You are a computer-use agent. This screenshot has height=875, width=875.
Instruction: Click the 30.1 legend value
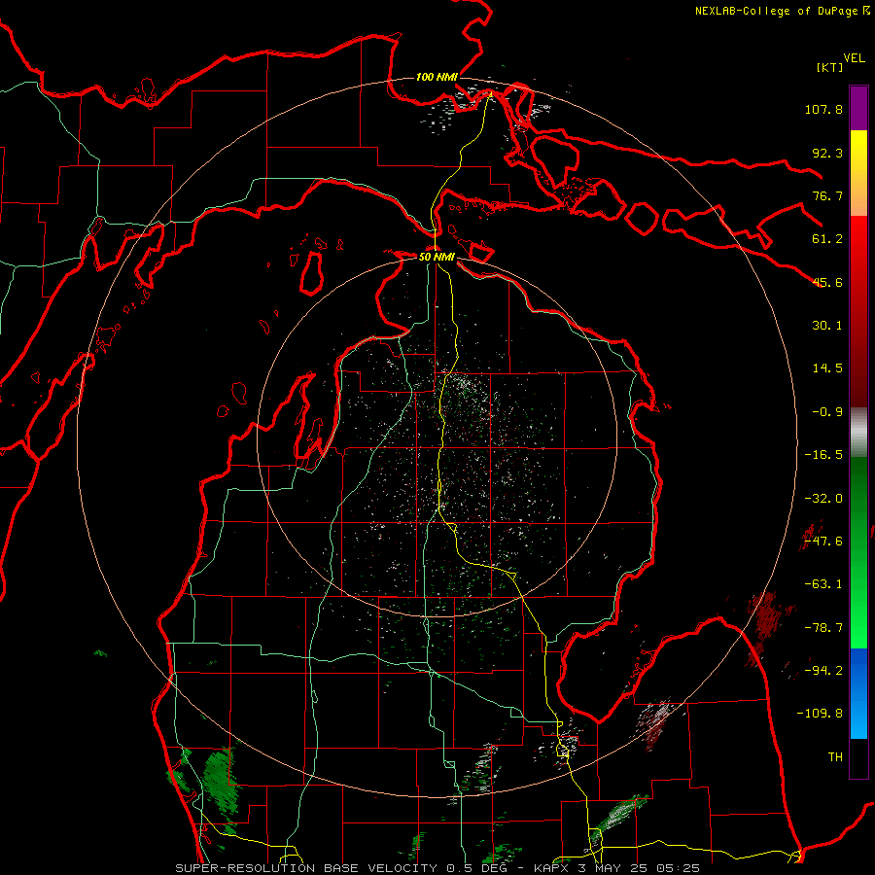point(827,326)
